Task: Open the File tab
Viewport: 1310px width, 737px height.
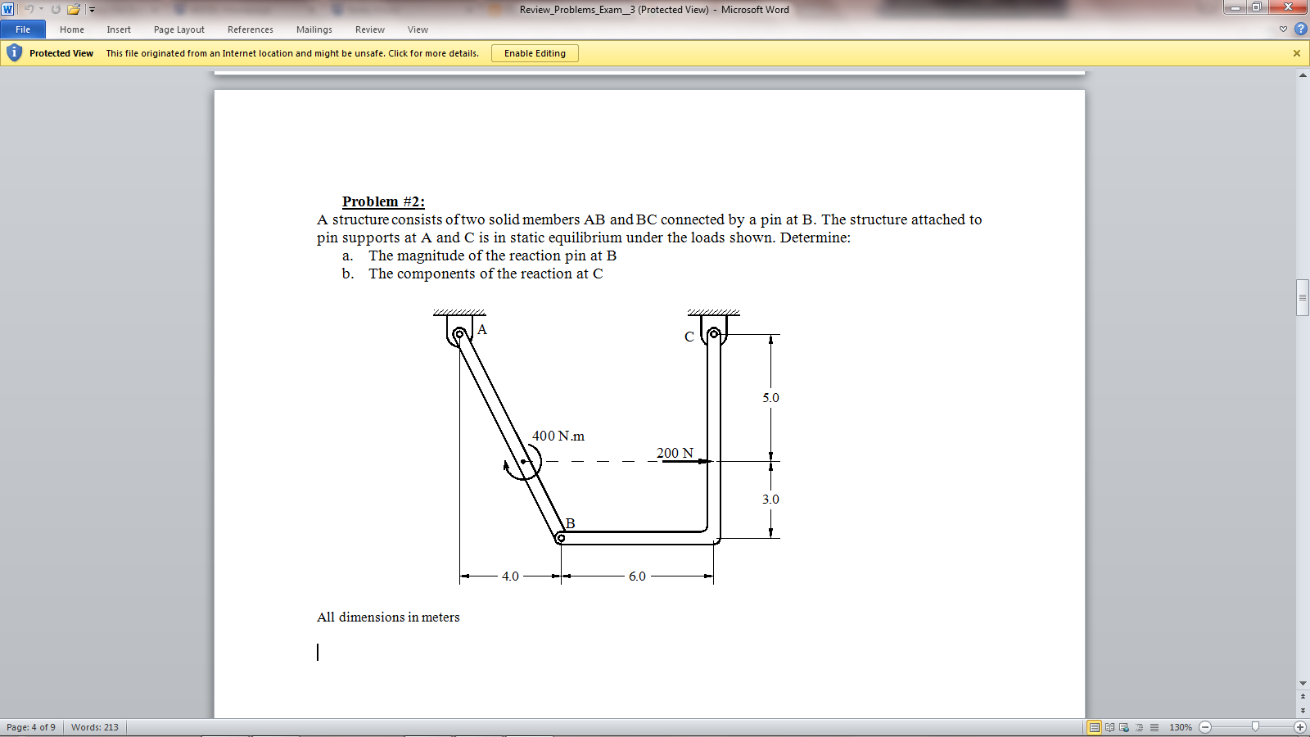Action: coord(23,29)
